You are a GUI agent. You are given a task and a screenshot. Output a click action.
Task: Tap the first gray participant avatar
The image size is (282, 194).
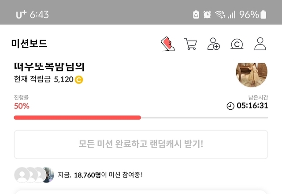[x=22, y=175]
